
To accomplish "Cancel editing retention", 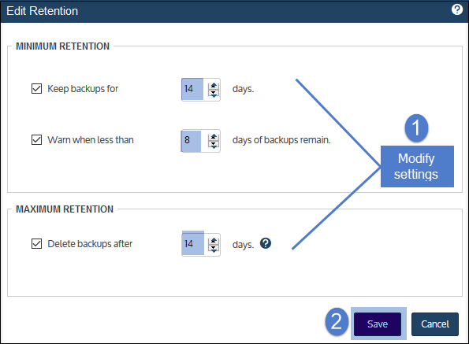I will (435, 324).
